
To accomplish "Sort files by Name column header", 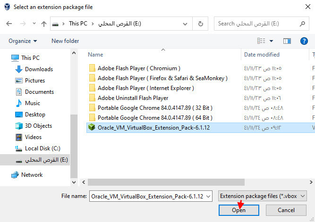I will click(x=95, y=55).
